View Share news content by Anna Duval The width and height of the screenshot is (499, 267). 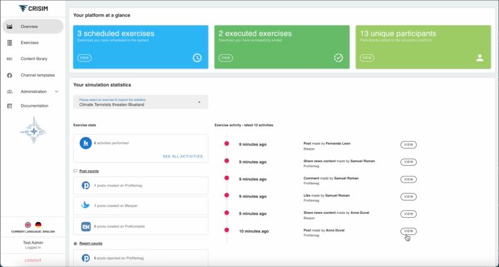click(x=409, y=214)
